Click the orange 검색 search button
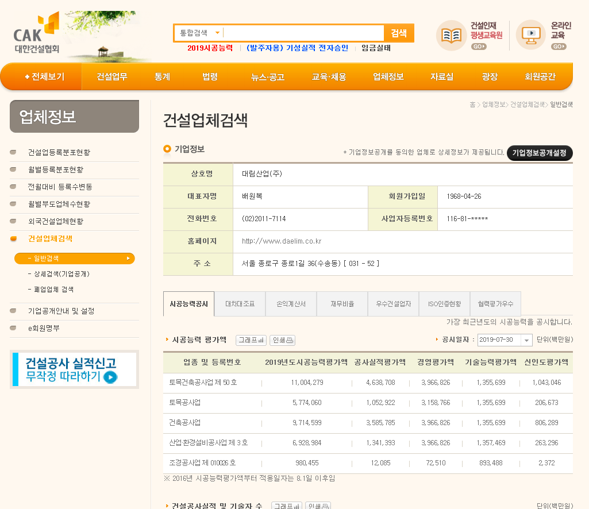This screenshot has width=589, height=509. pyautogui.click(x=399, y=33)
